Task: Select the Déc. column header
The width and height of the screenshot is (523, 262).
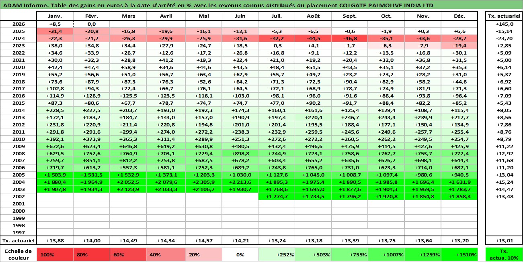Action: 459,16
